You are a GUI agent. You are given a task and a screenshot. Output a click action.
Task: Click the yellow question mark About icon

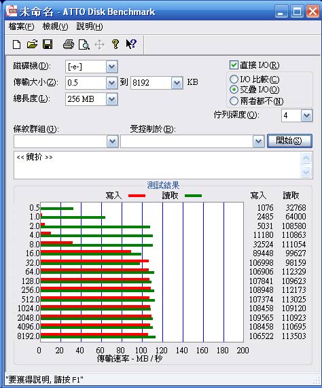(115, 44)
